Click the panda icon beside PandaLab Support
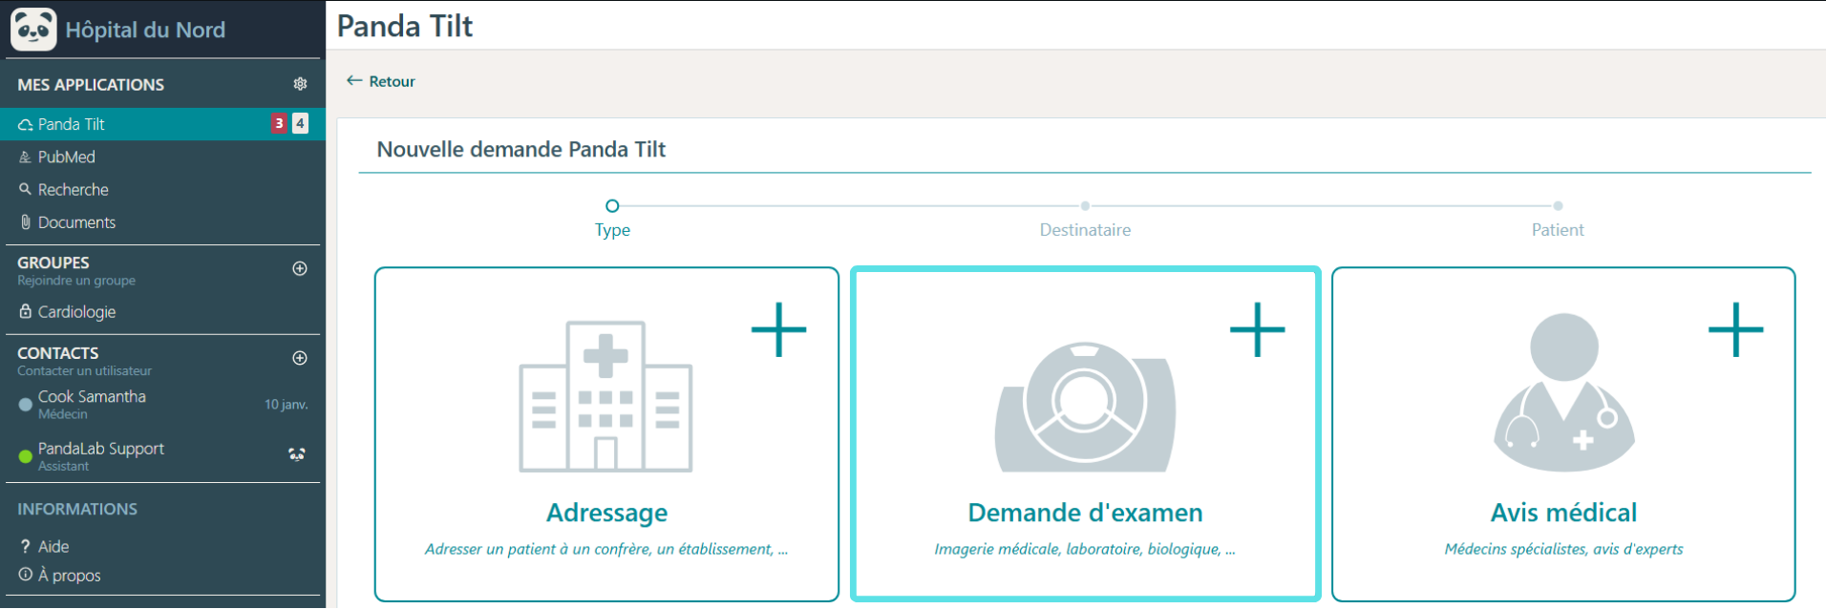 point(297,454)
